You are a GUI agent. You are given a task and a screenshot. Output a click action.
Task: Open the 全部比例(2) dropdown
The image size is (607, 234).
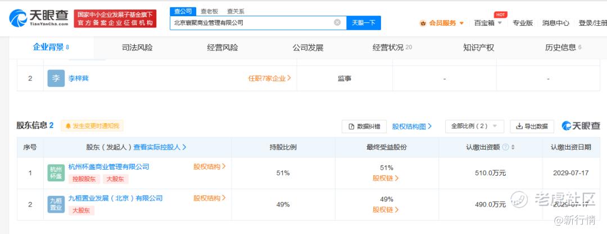474,127
